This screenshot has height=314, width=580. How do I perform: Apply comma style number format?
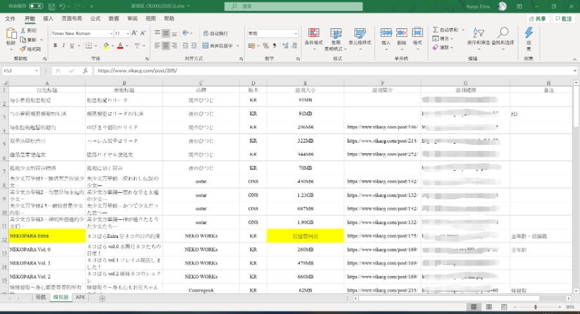(275, 46)
